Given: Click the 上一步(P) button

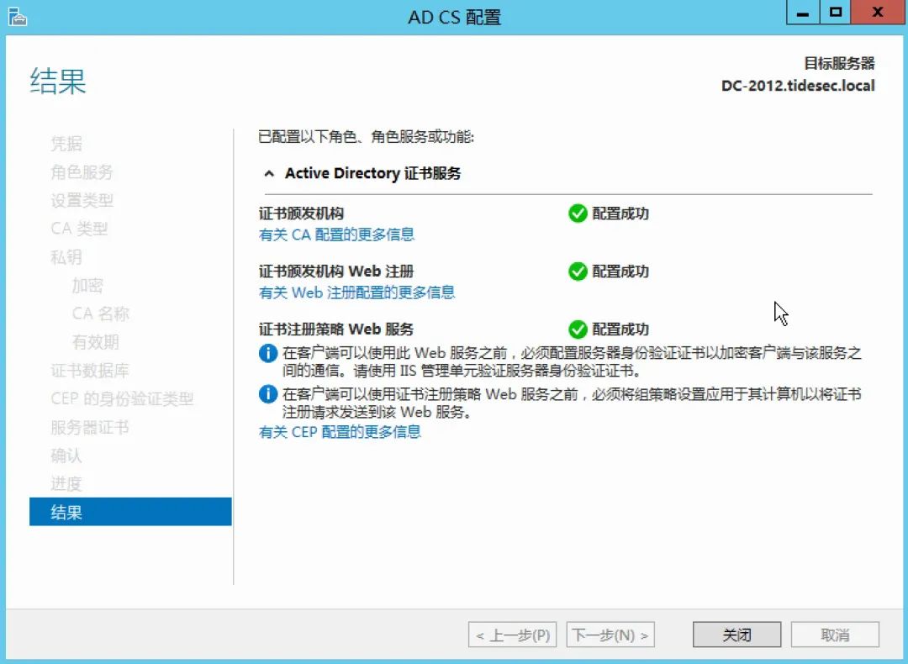Looking at the screenshot, I should pyautogui.click(x=511, y=635).
